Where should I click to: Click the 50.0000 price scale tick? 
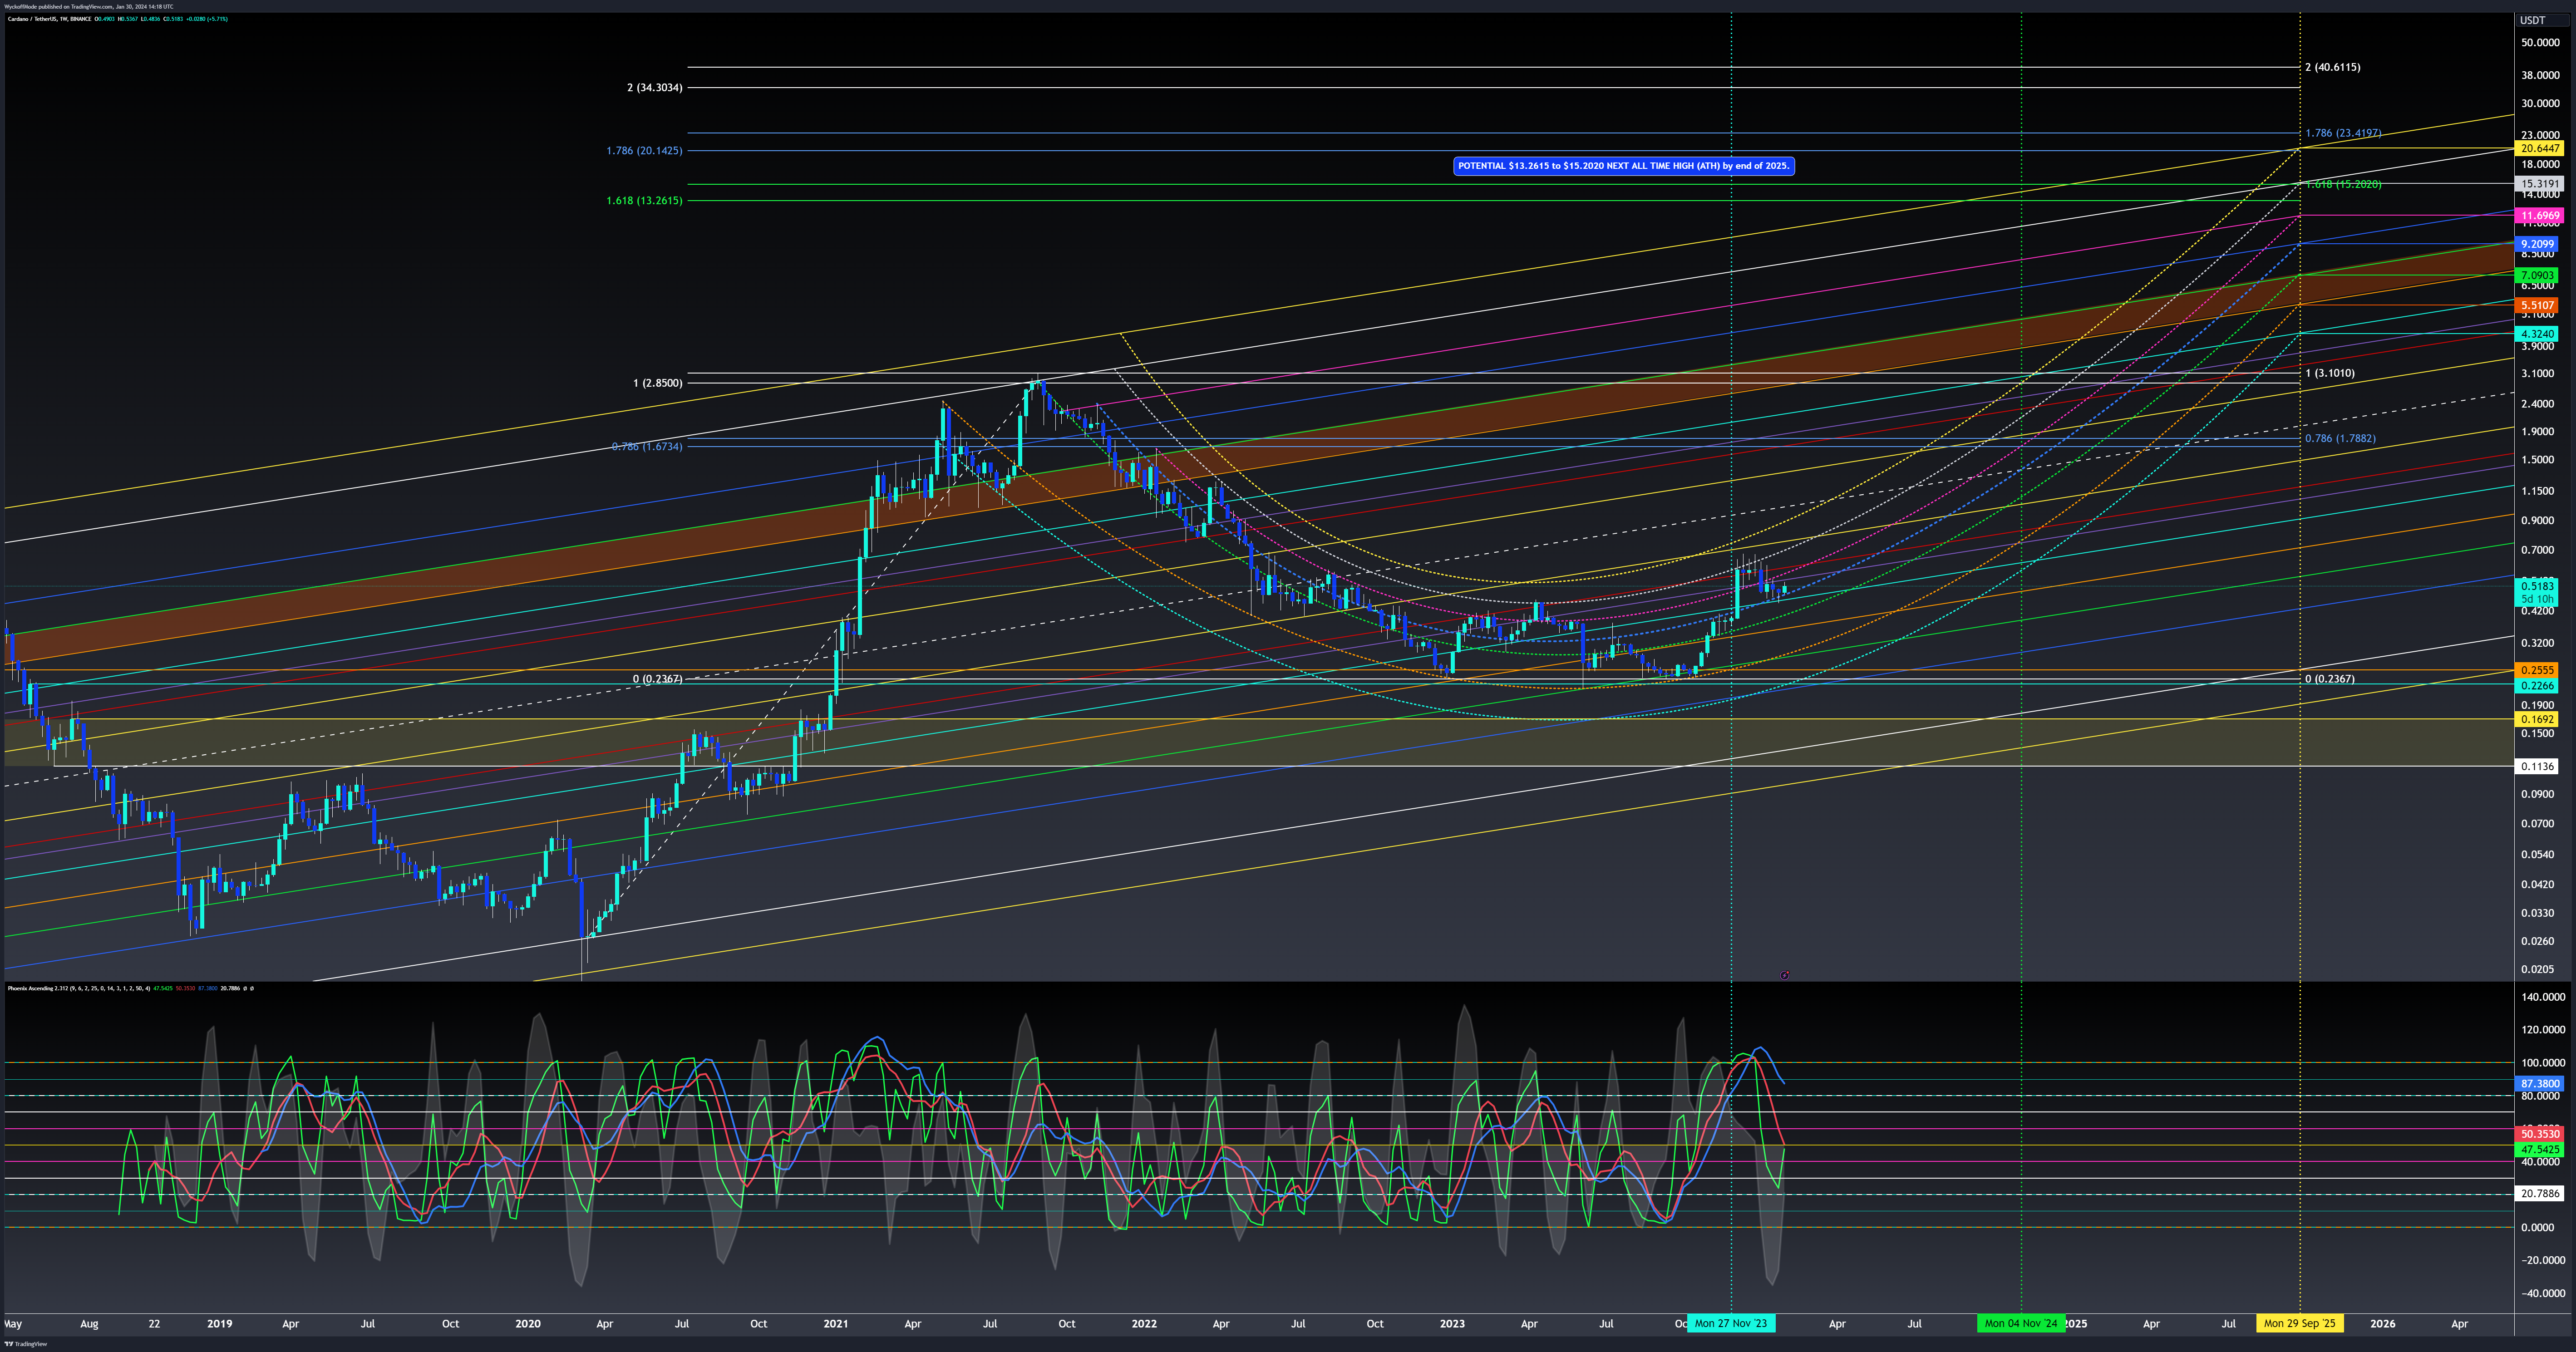click(x=2540, y=42)
